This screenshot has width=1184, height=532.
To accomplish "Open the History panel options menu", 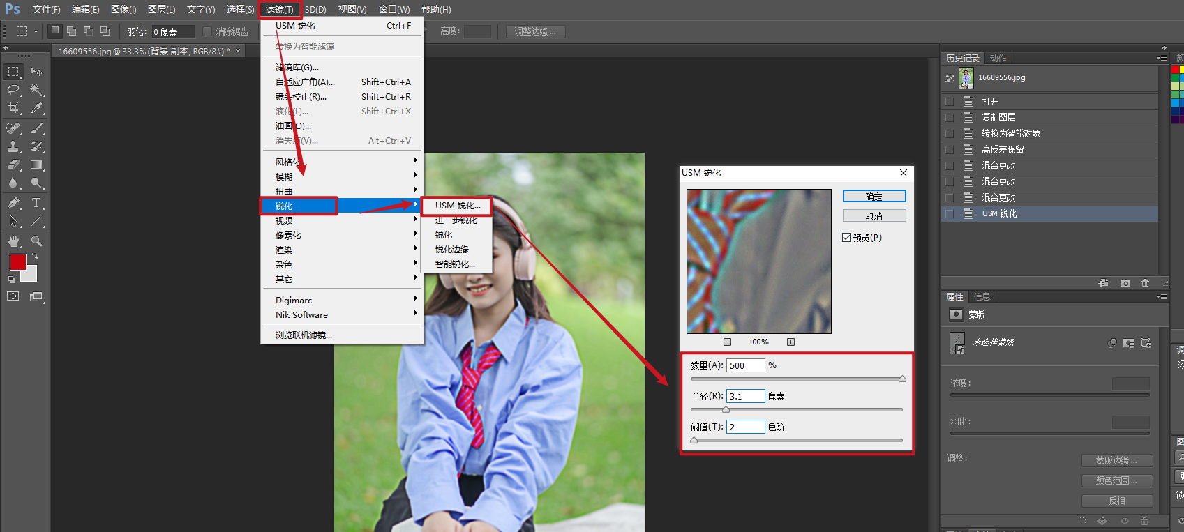I will (1161, 59).
